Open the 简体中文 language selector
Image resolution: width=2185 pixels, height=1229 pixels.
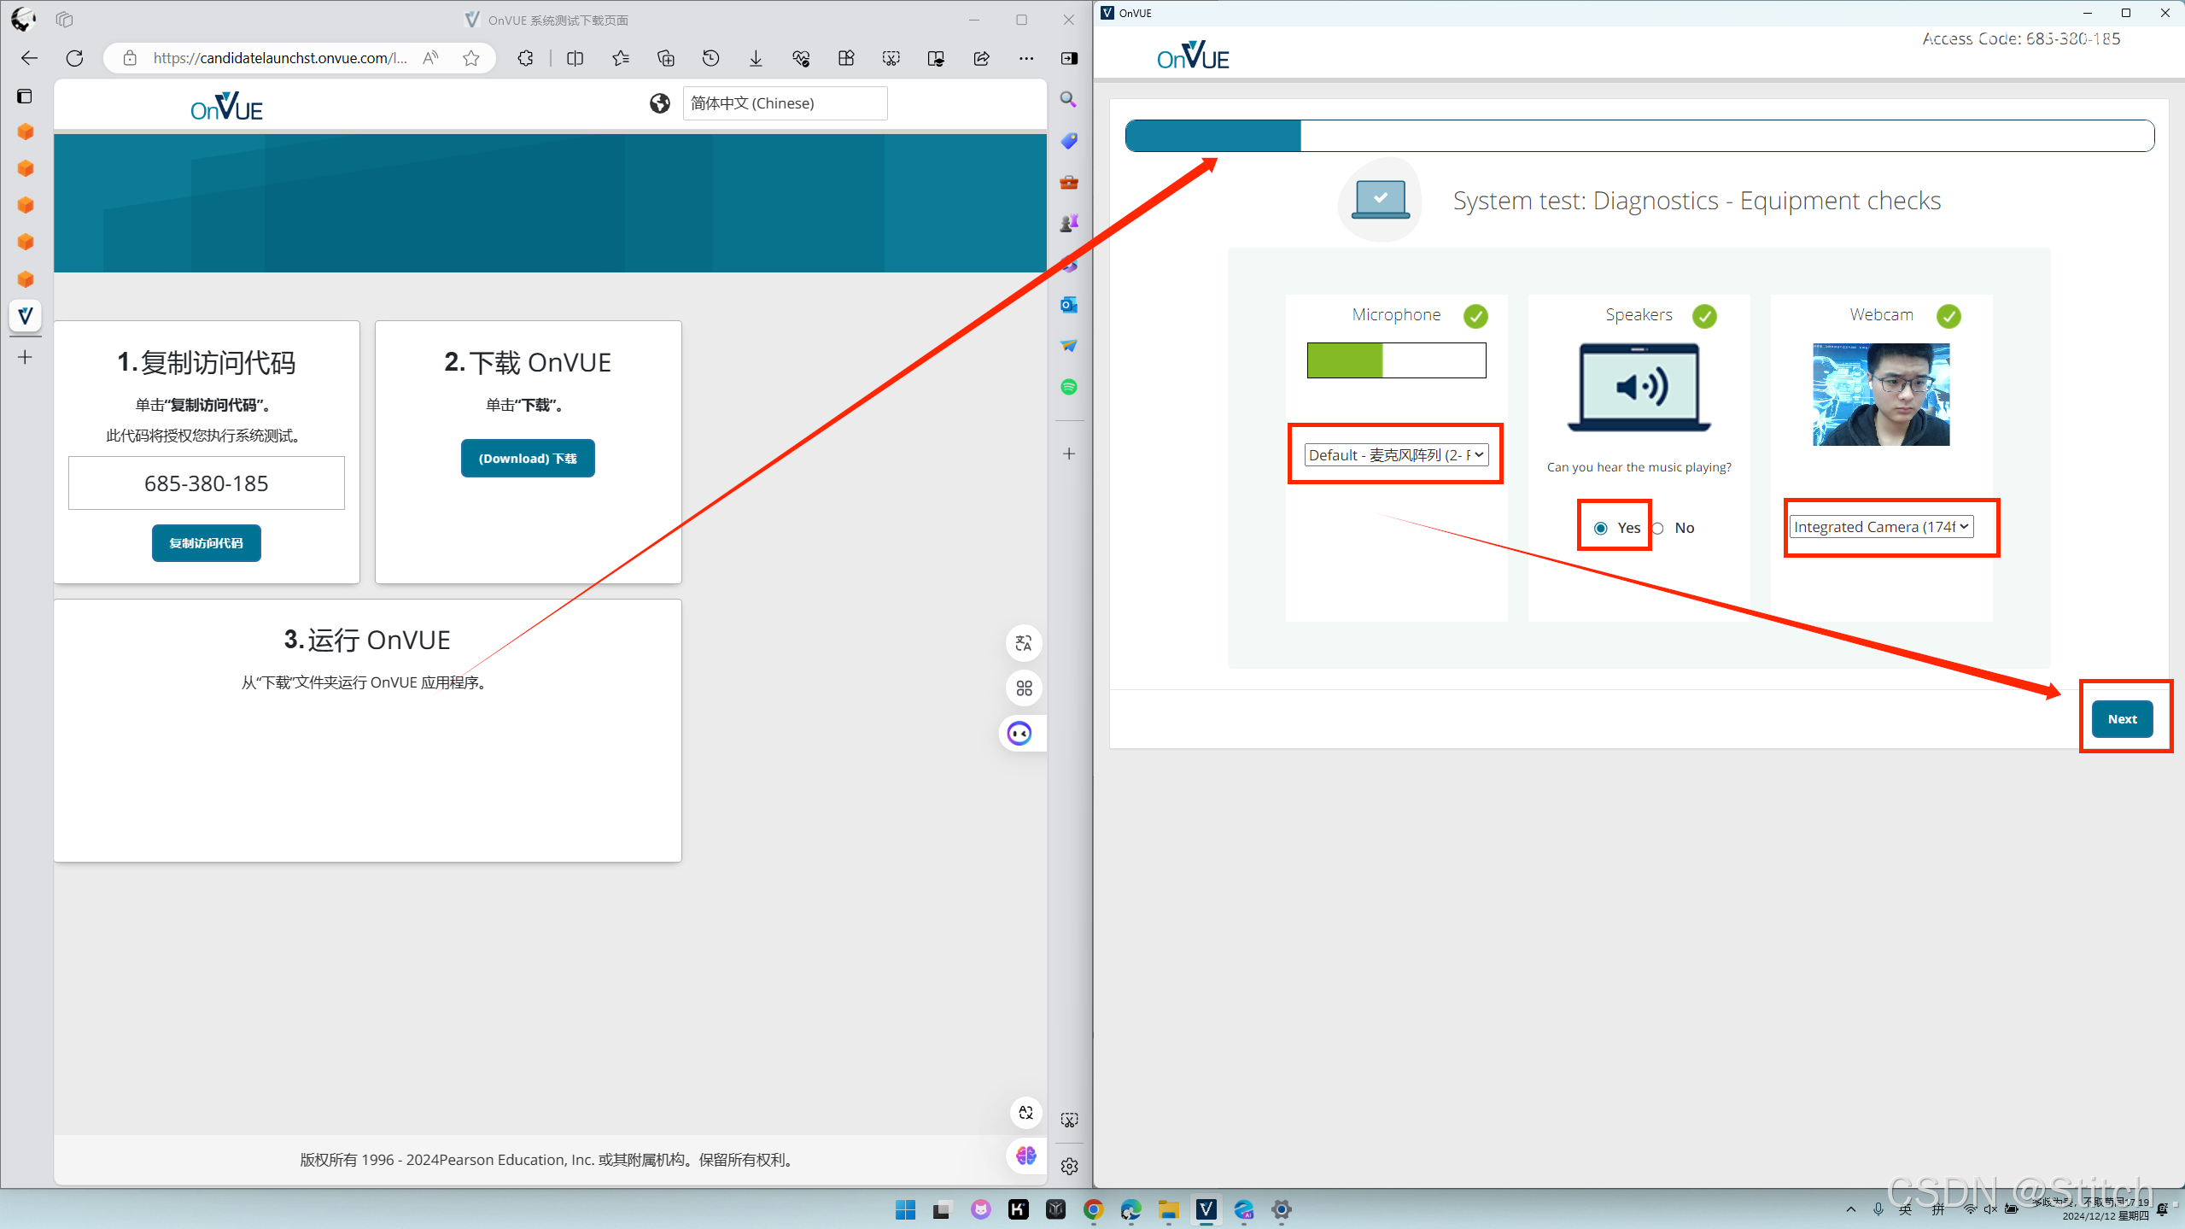click(x=784, y=103)
